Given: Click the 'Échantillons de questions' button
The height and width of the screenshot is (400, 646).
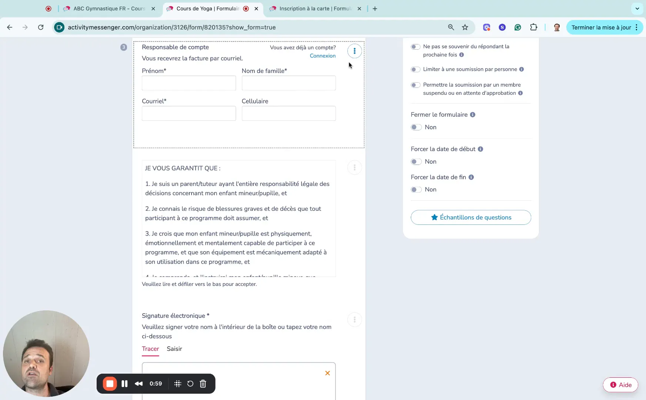Looking at the screenshot, I should [471, 217].
